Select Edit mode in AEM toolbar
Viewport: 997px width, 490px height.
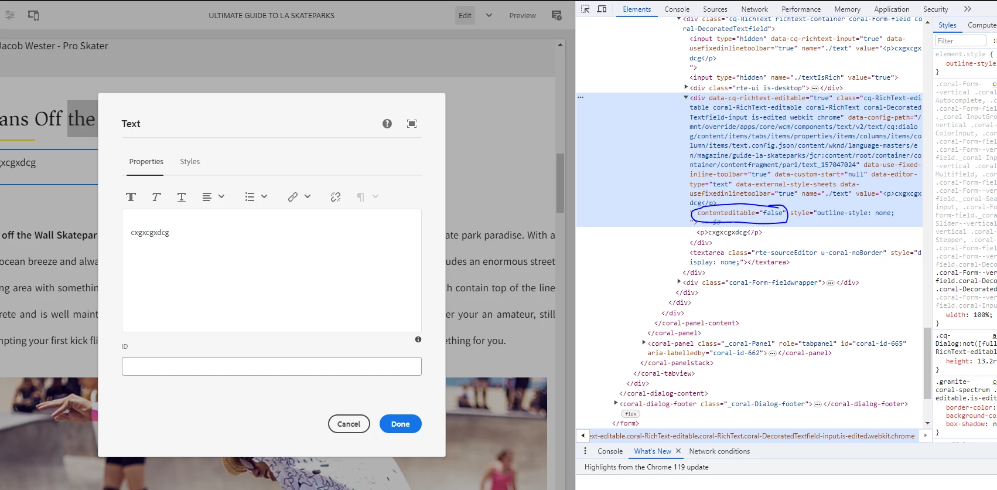(x=465, y=15)
